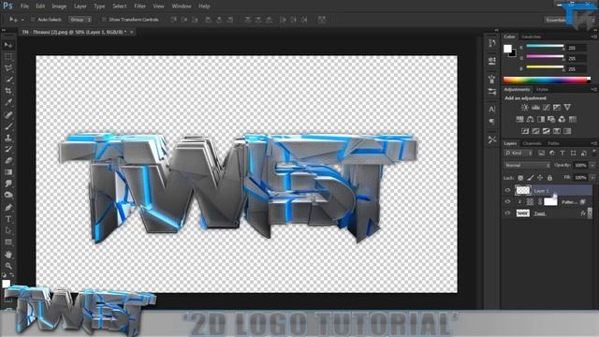Screen dimensions: 599x337
Task: Select the Move tool in the toolbox
Action: click(8, 45)
